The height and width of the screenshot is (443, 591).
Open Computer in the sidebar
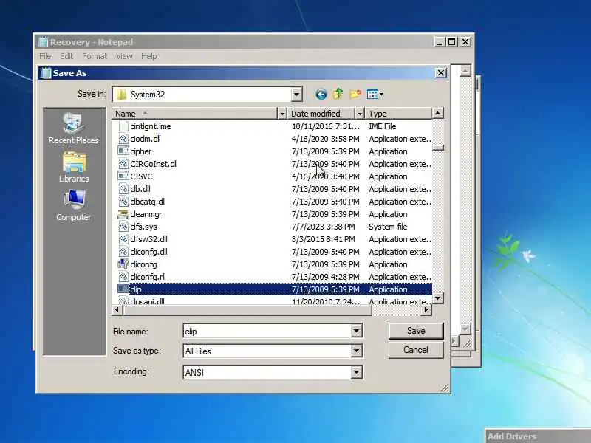click(x=73, y=205)
